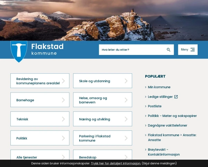Click chevron arrow on Skole og utdanning card
Screen dimensions: 208x167
[x=126, y=81]
